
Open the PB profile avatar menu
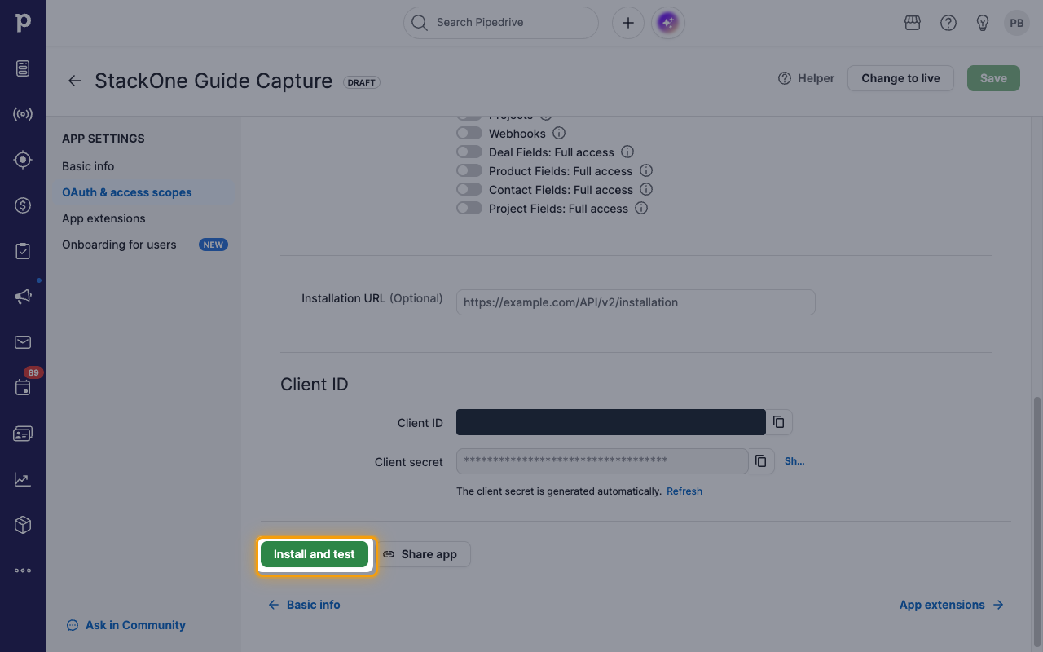coord(1017,23)
